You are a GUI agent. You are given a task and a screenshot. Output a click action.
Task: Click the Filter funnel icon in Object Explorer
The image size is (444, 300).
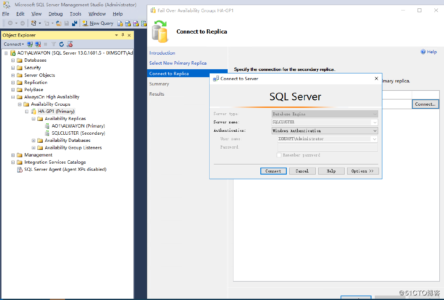tap(54, 44)
